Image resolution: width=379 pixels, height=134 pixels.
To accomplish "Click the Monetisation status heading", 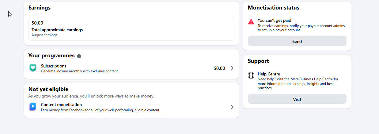I will [x=274, y=8].
